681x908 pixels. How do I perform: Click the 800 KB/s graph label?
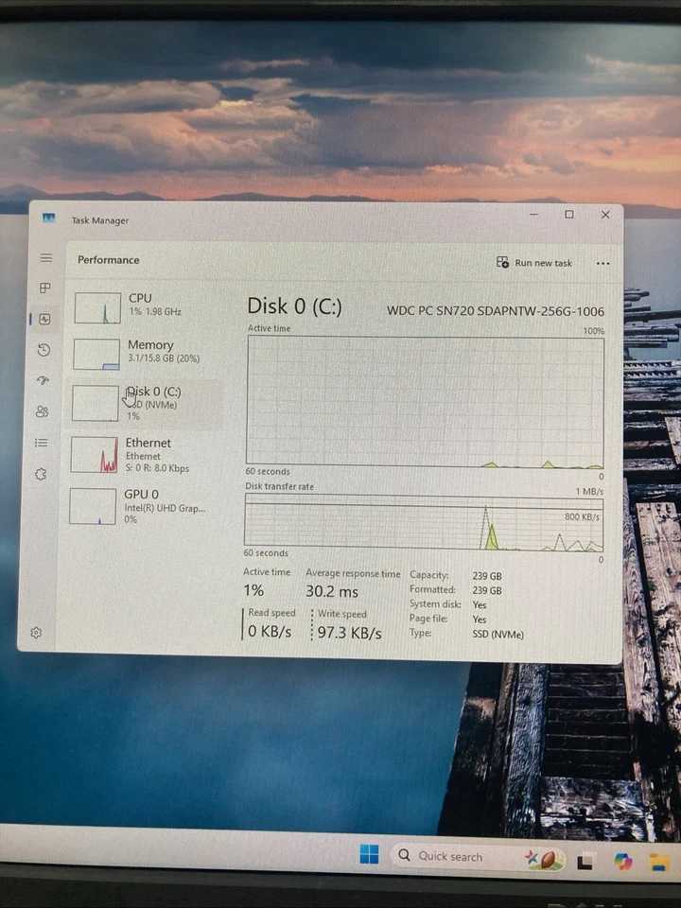tap(582, 516)
